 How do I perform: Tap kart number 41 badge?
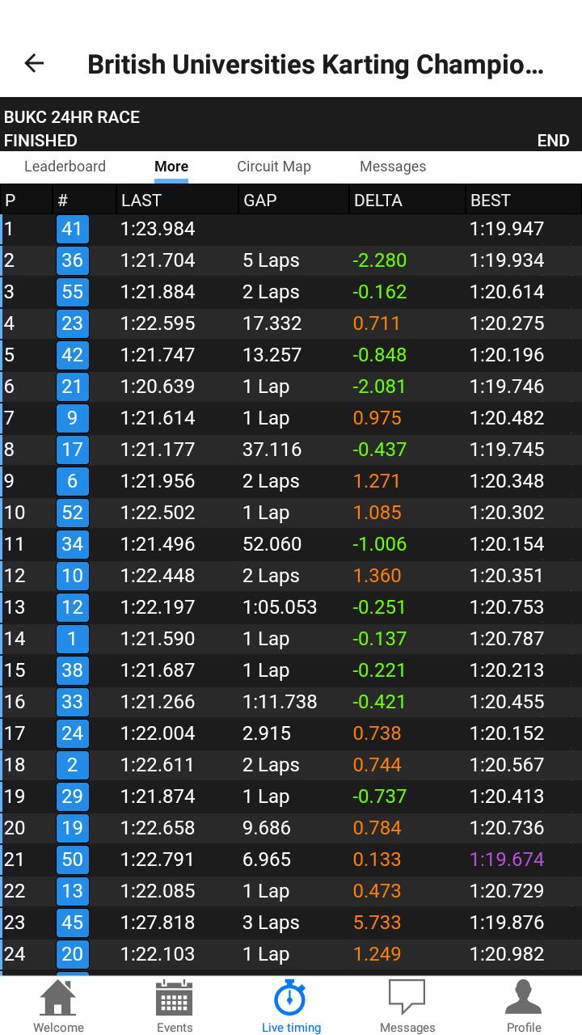tap(73, 229)
